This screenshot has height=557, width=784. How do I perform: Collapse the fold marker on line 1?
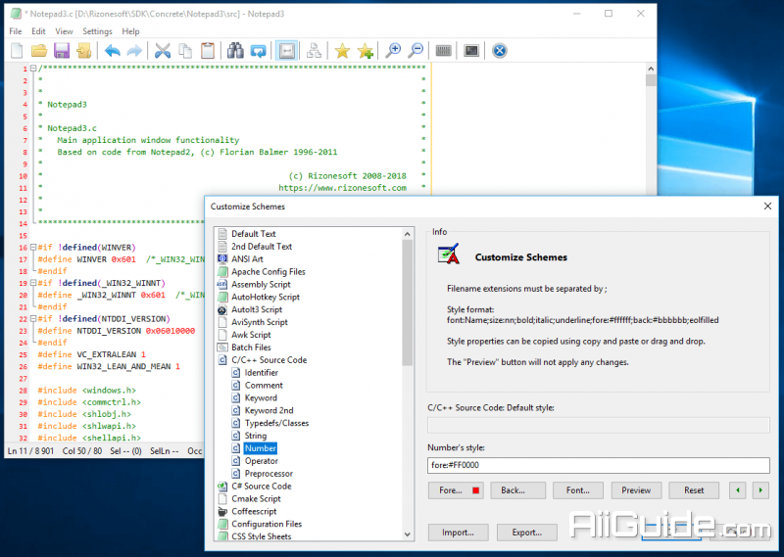coord(33,68)
